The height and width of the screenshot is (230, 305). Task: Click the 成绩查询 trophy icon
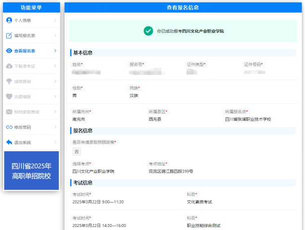(9, 81)
